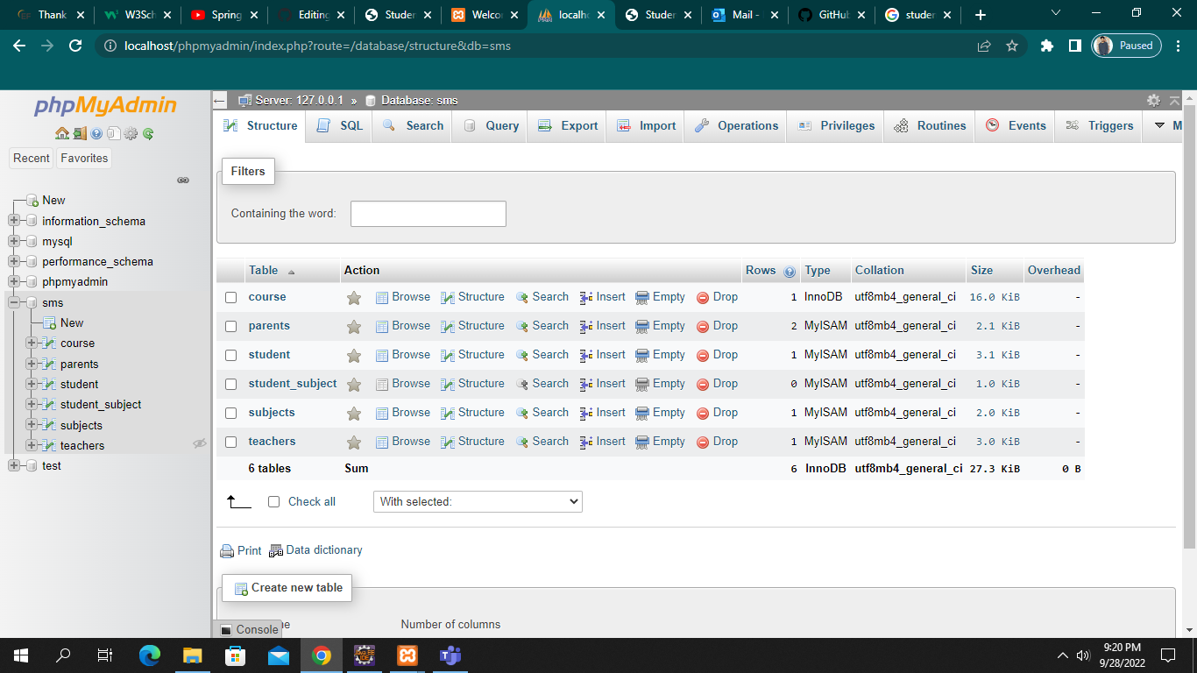Open File Explorer from taskbar
1197x673 pixels.
pos(192,655)
